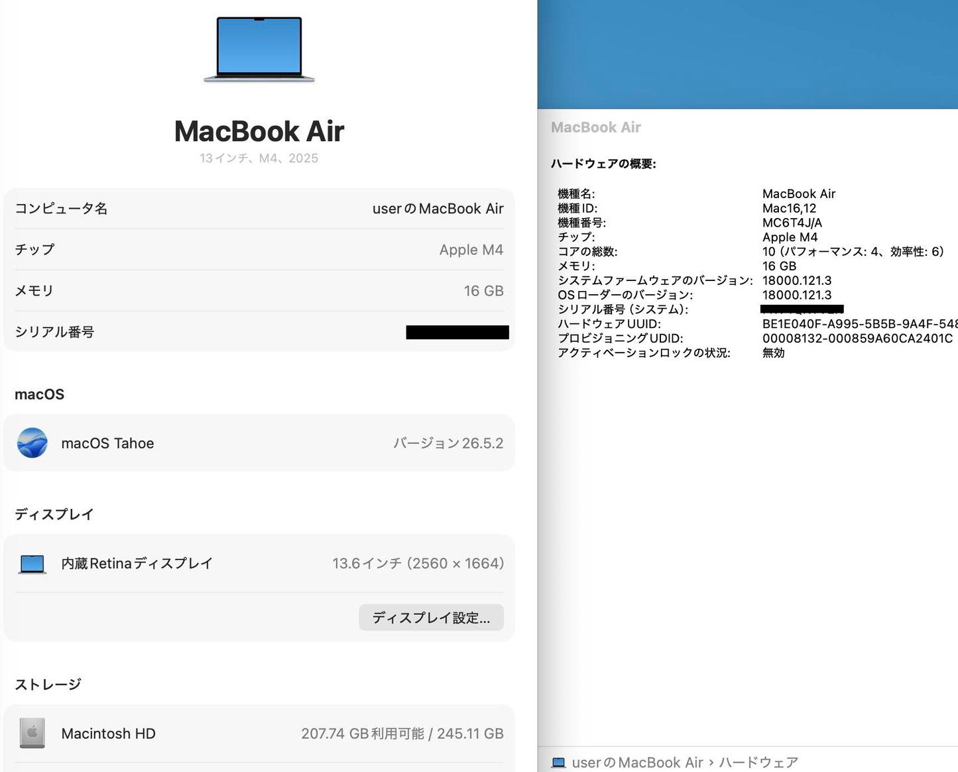Click the '16 GB' memory value in About panel

coord(483,291)
